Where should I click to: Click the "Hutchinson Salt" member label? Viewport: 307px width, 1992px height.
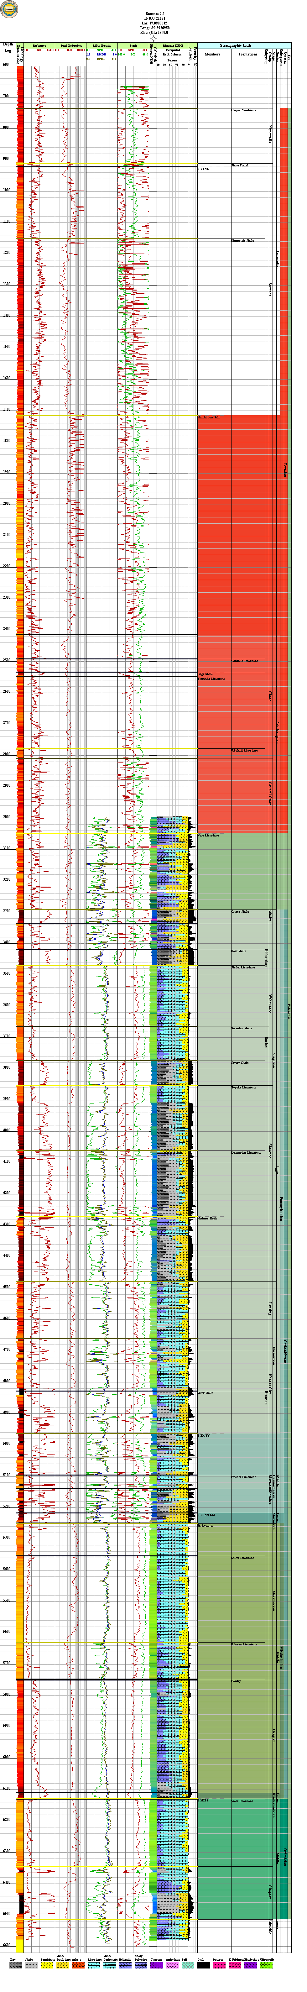(x=209, y=417)
